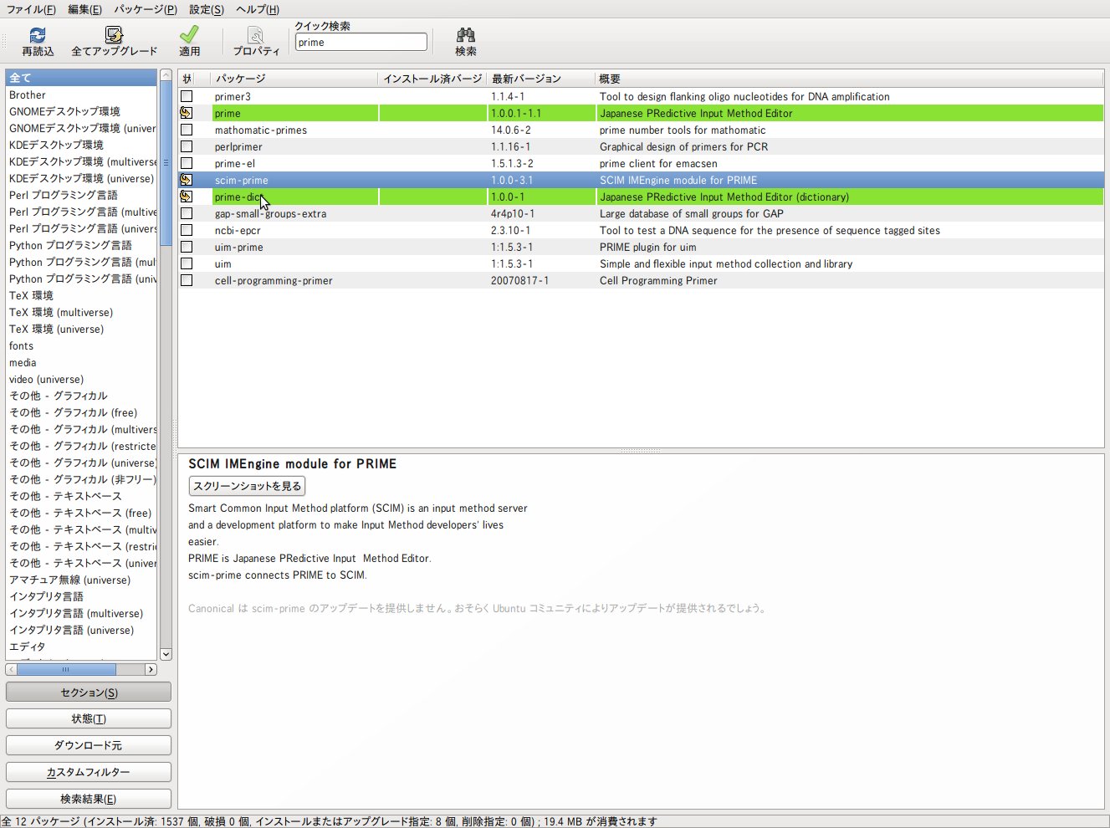Image resolution: width=1110 pixels, height=828 pixels.
Task: Toggle checkbox for prime-el package
Action: click(x=187, y=163)
